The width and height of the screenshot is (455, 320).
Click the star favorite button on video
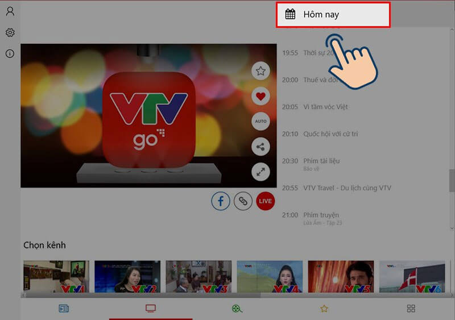tap(260, 71)
